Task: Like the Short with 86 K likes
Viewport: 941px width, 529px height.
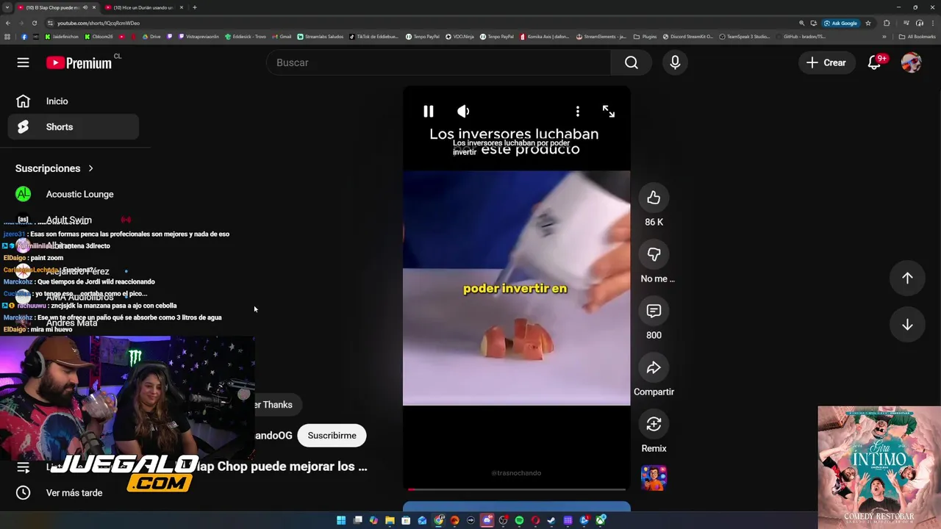Action: click(x=654, y=198)
